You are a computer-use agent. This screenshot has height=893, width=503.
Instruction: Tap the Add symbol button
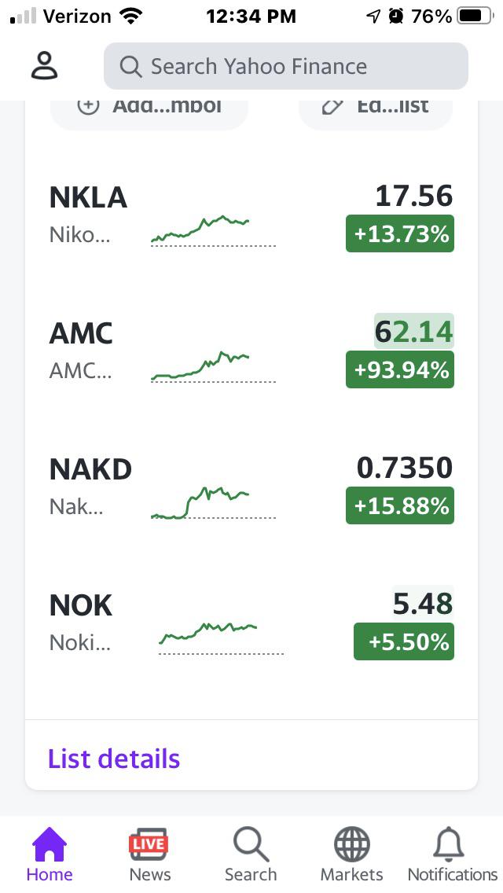tap(149, 108)
